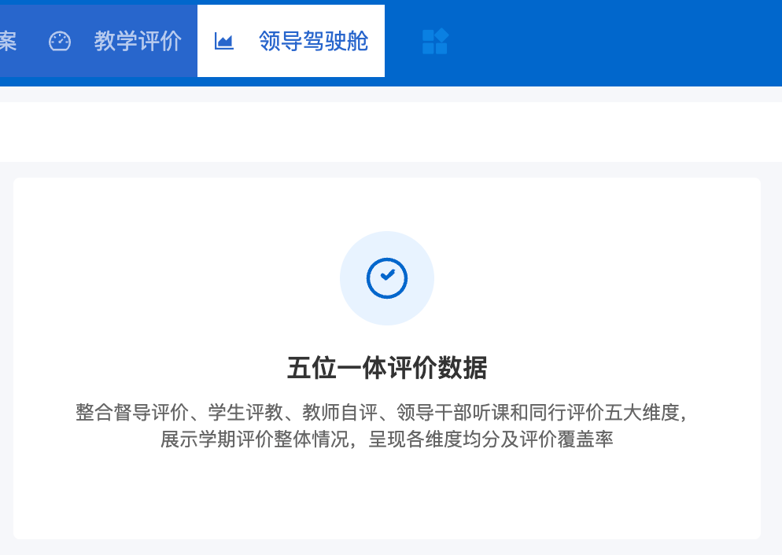Viewport: 782px width, 555px height.
Task: Click the empty white bar below the header
Action: pos(391,131)
